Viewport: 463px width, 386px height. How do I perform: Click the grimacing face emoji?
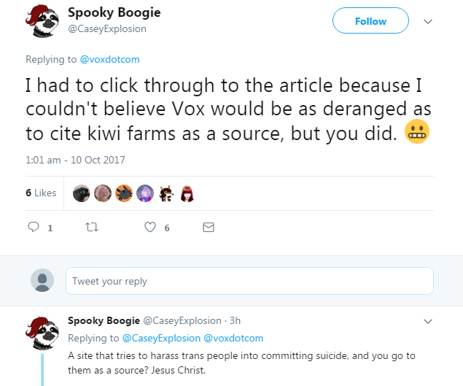coord(416,131)
